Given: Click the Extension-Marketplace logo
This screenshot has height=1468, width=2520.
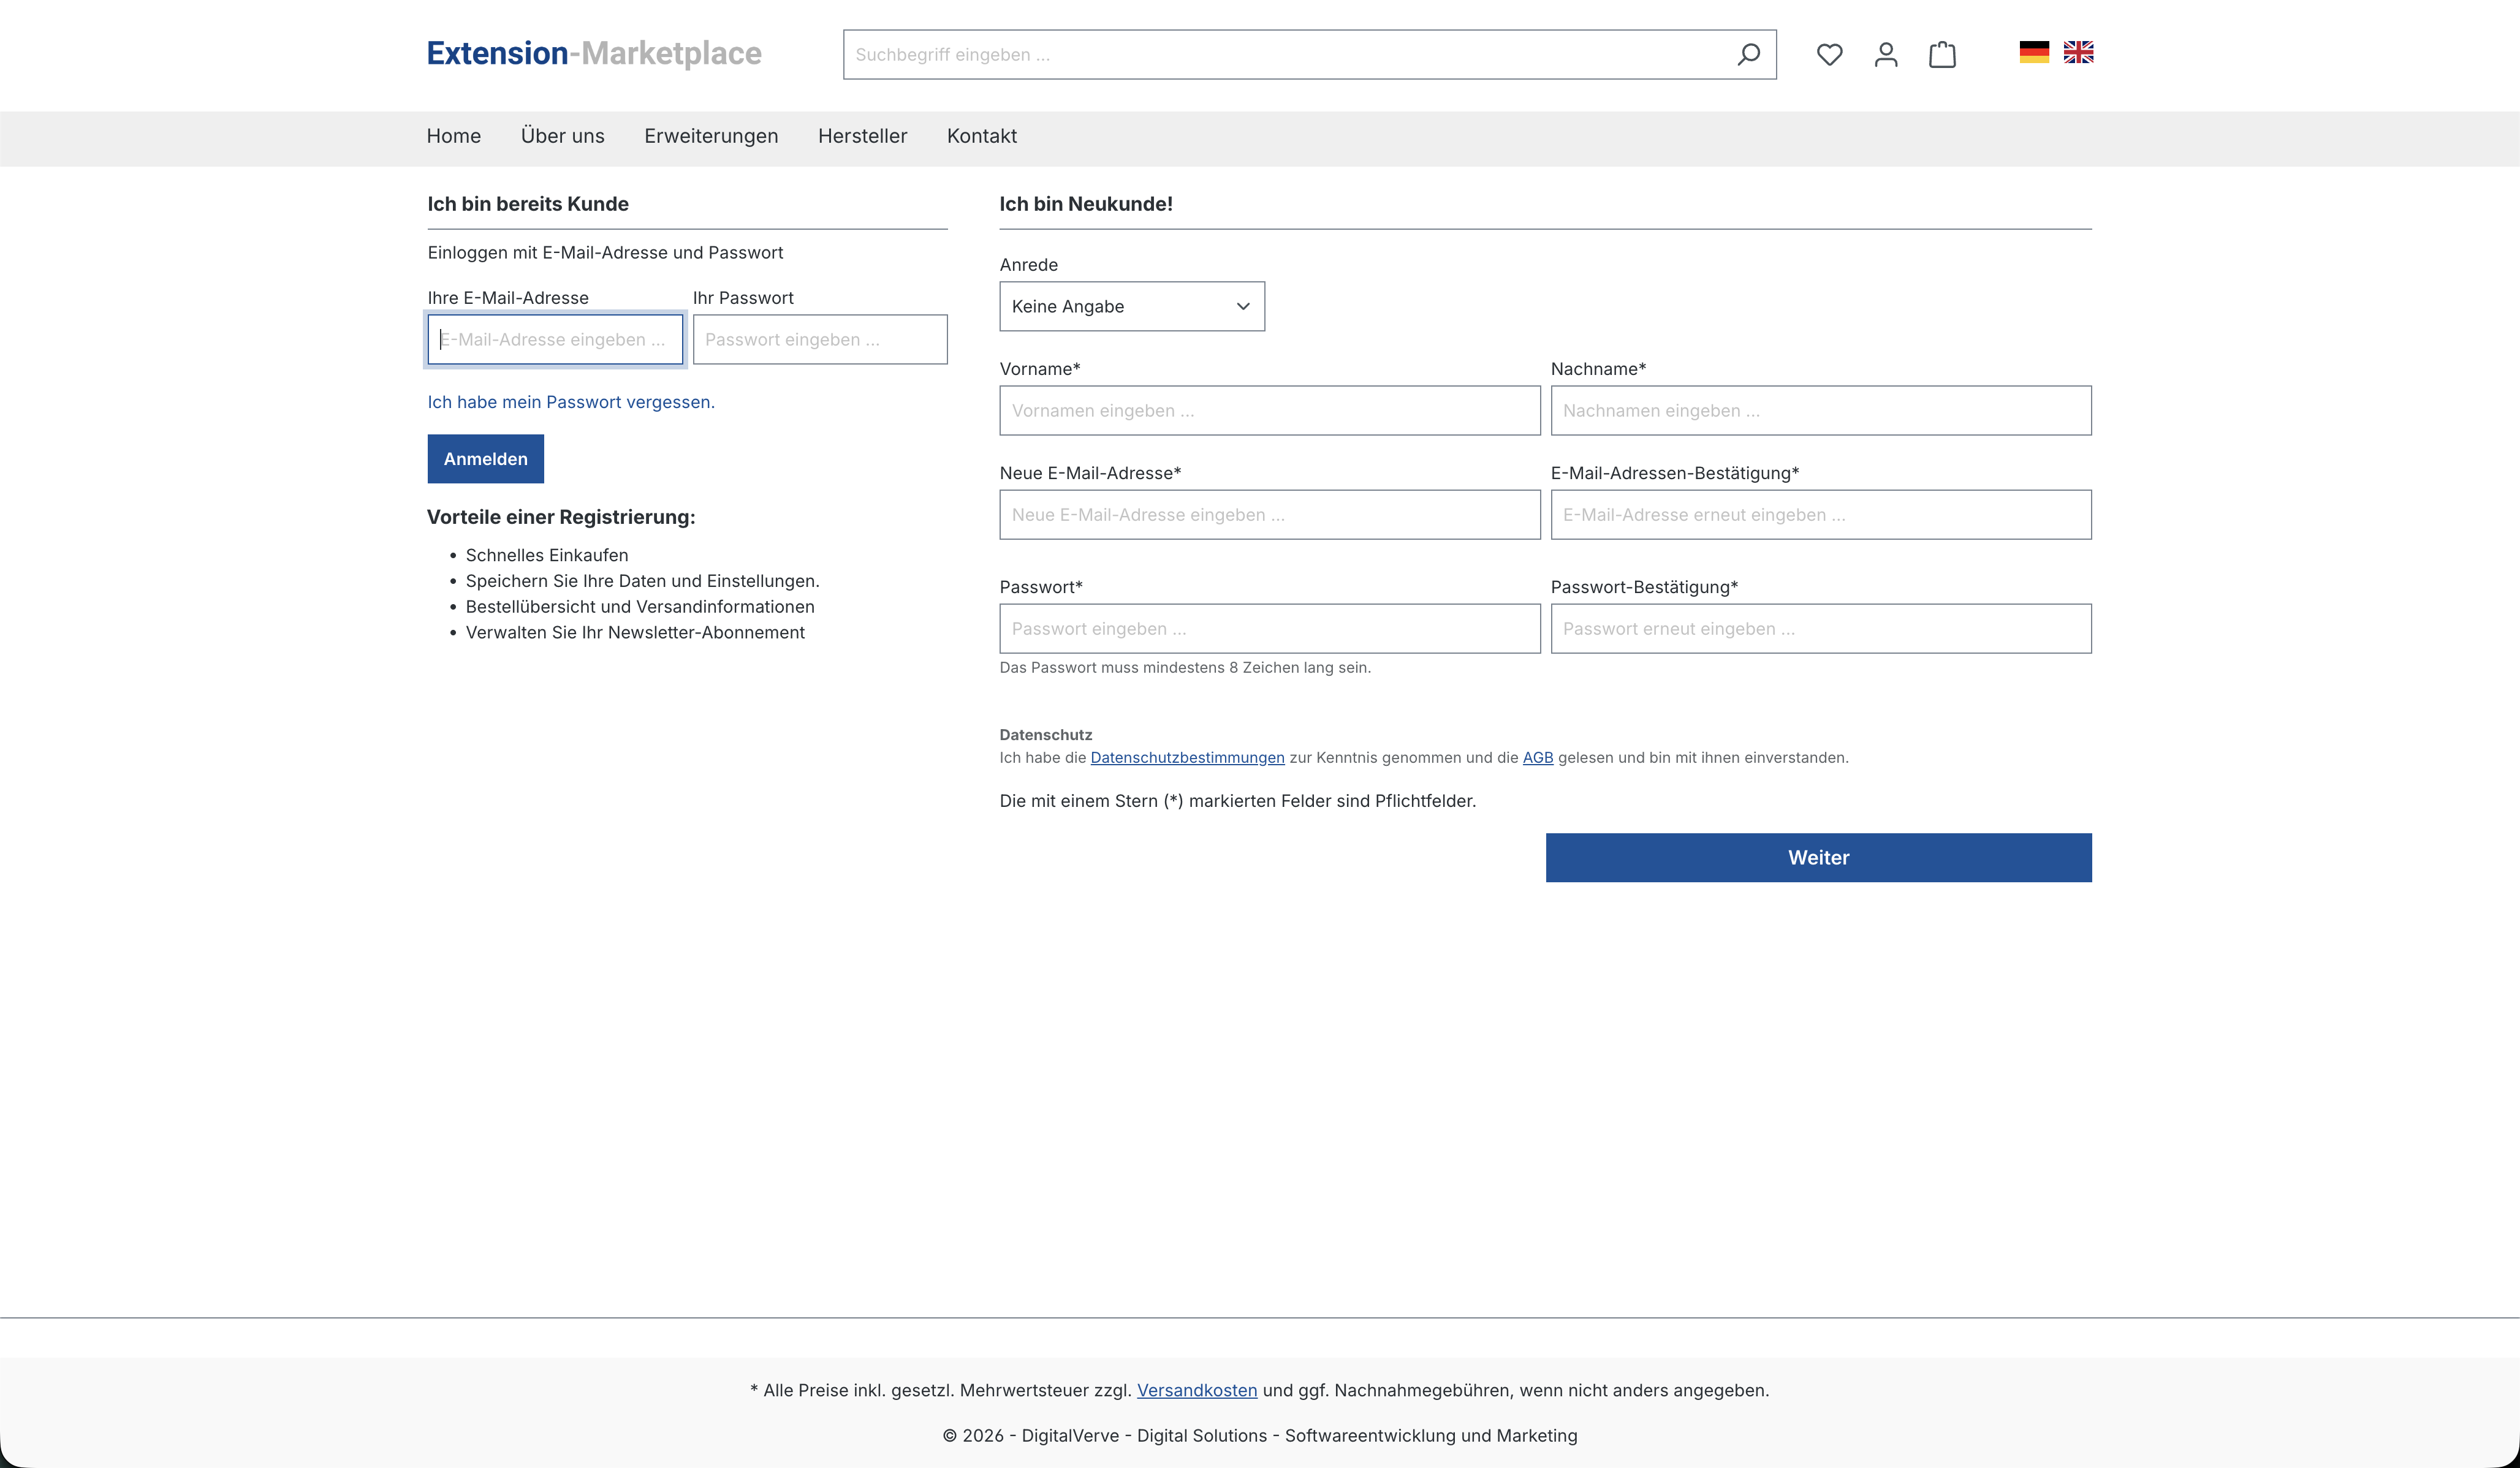Looking at the screenshot, I should pyautogui.click(x=594, y=53).
